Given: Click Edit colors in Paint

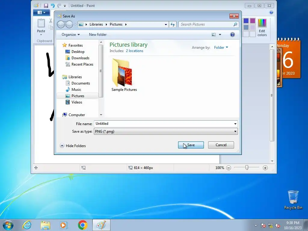Looking at the screenshot, I should tap(262, 28).
